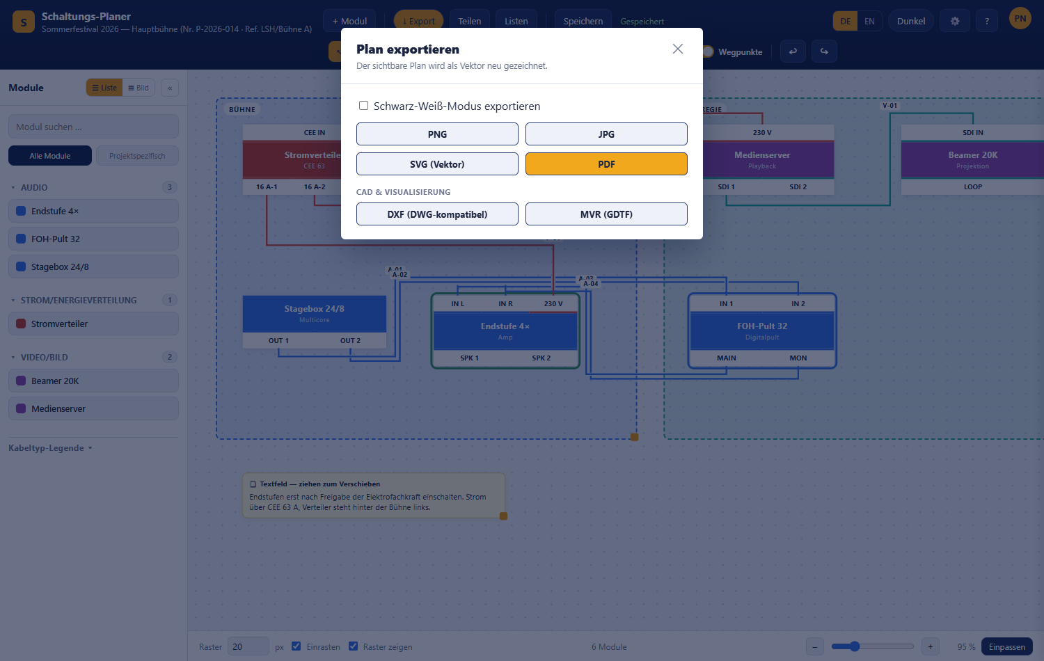Screen dimensions: 1044x661
Task: Toggle Raster zeigen checkbox
Action: point(353,646)
